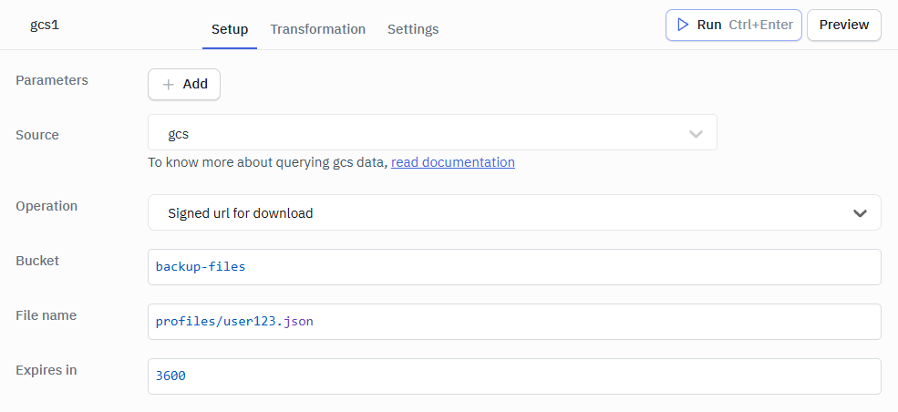Click the Operation label text
The image size is (898, 412).
(46, 206)
